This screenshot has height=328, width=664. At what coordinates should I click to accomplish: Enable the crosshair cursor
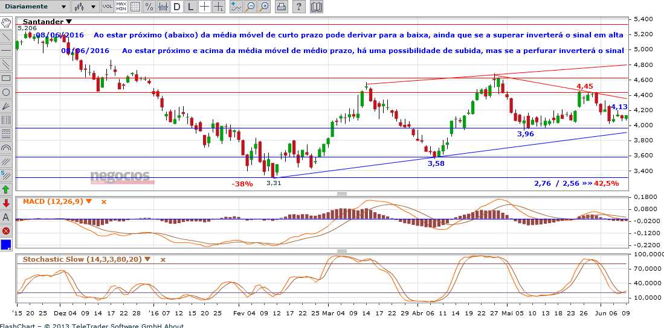[205, 7]
